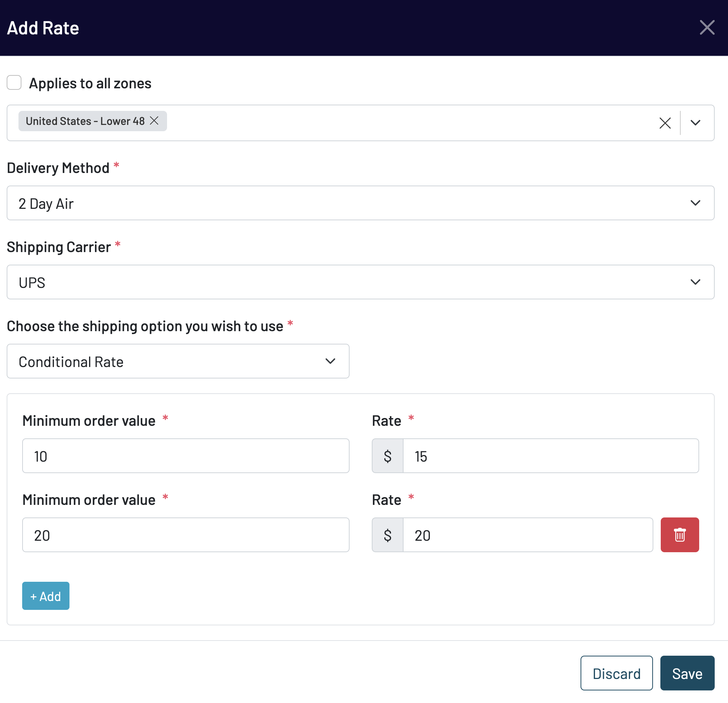Open the Delivery Method dropdown
The image size is (728, 703).
coord(360,203)
